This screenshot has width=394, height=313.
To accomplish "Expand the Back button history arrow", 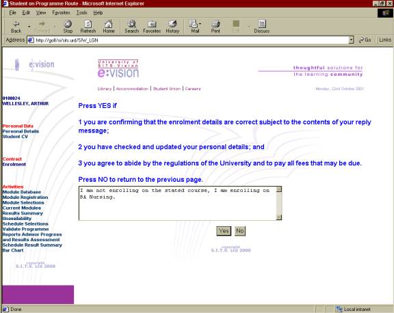I will pos(29,26).
